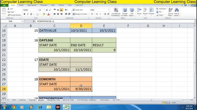Click the Cut scissors icon
Viewport: 197px width, 110px height.
tap(8, 9)
